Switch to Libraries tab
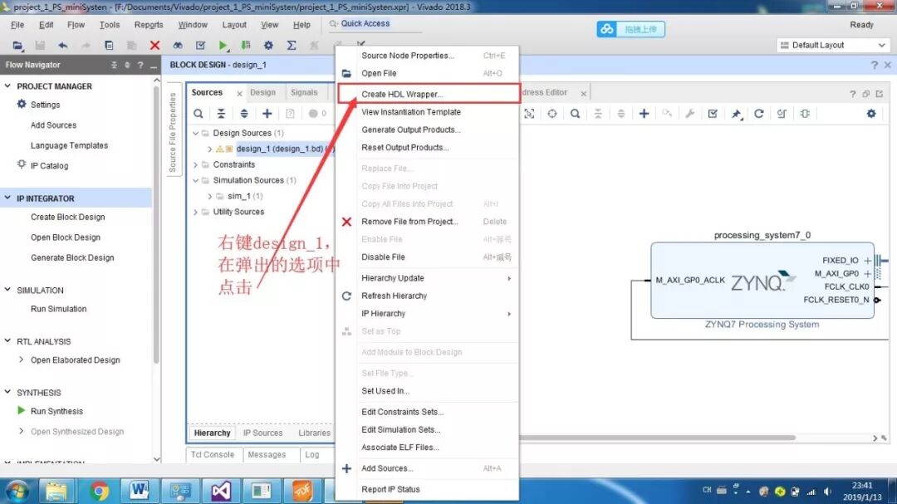 pos(314,433)
